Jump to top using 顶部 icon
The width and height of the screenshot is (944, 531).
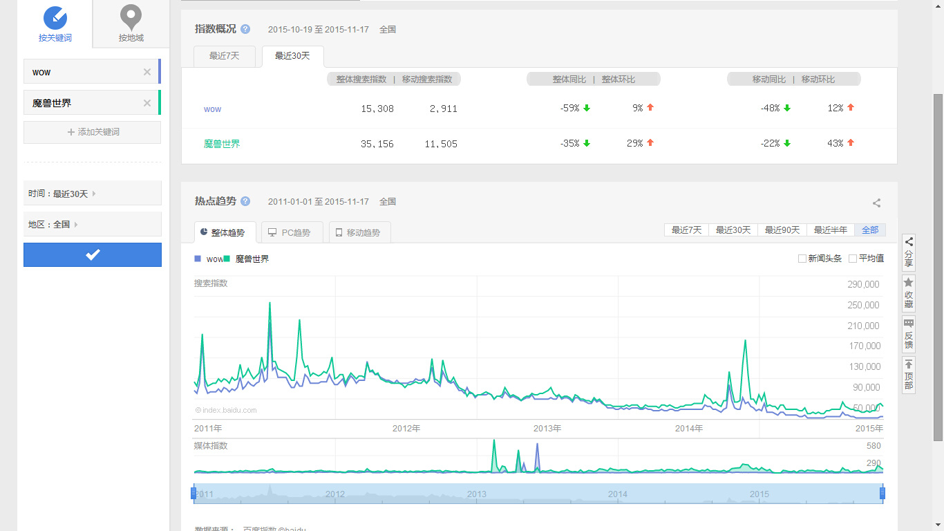click(907, 373)
